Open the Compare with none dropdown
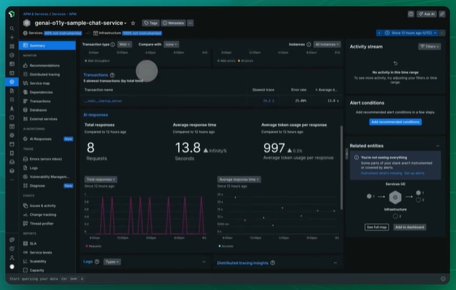This screenshot has height=290, width=456. (171, 45)
